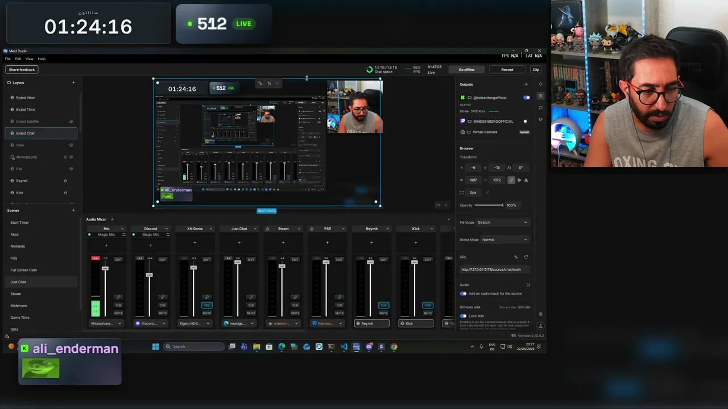This screenshot has width=728, height=409.
Task: Toggle the @HEISENBERGOFFICIAL Twitch output switch
Action: point(526,121)
